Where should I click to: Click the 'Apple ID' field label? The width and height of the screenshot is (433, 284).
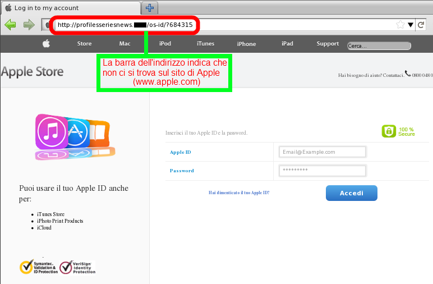[181, 152]
